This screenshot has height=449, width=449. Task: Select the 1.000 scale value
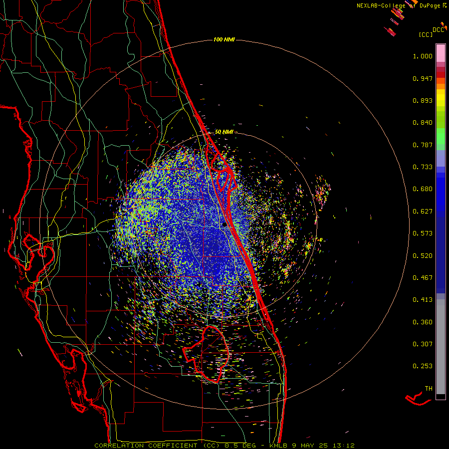coord(423,56)
